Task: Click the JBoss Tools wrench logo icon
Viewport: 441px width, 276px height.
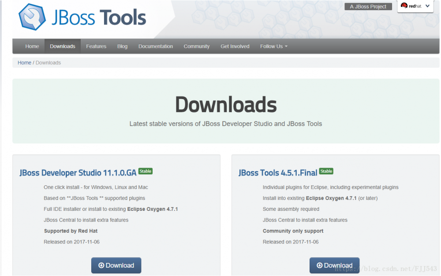Action: click(x=32, y=17)
